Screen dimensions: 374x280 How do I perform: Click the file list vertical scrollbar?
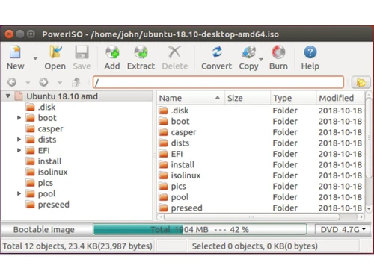point(369,138)
